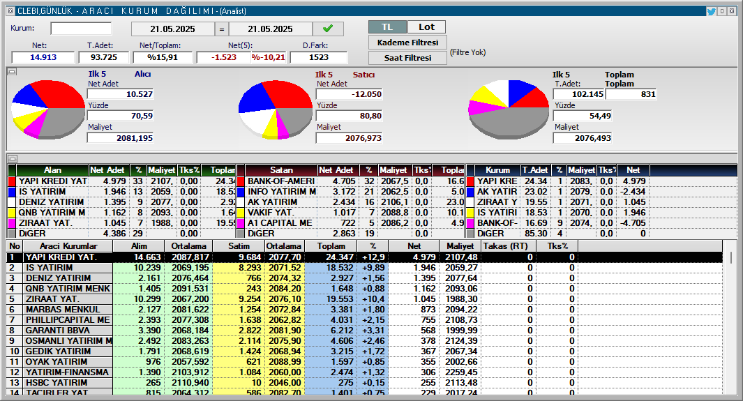Click the ZIRAAT Y row in Kurum table
This screenshot has height=401, width=743.
[557, 202]
